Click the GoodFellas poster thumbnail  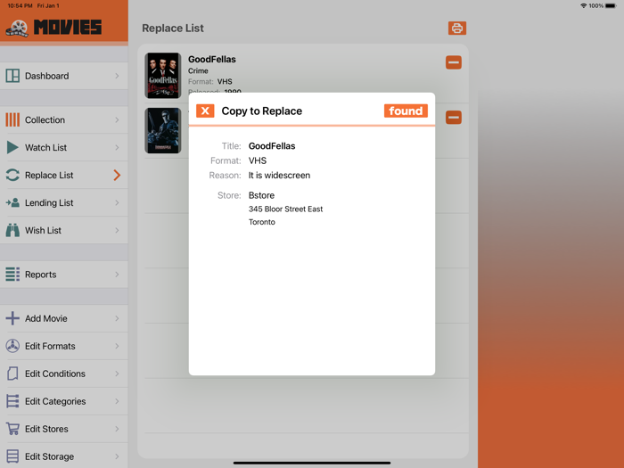click(x=163, y=75)
